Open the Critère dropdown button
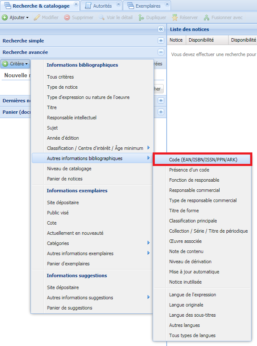 [15, 64]
